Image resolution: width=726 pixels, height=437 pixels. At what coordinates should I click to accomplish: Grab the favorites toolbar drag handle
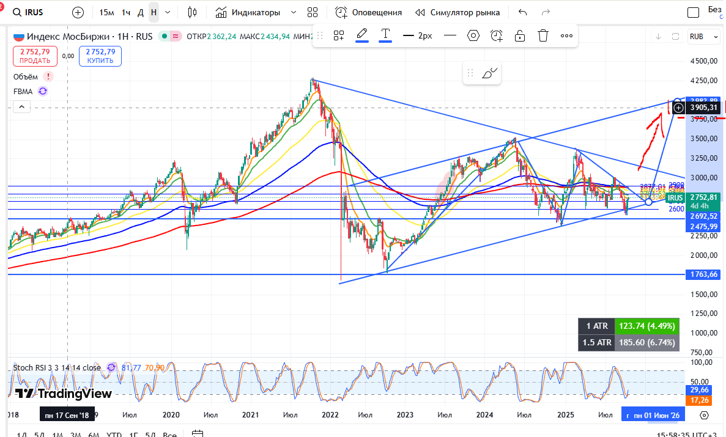[x=470, y=73]
